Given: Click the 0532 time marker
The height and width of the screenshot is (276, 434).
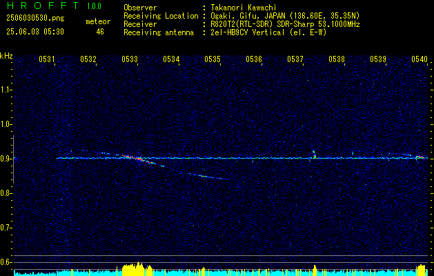Looking at the screenshot, I should pyautogui.click(x=88, y=59).
